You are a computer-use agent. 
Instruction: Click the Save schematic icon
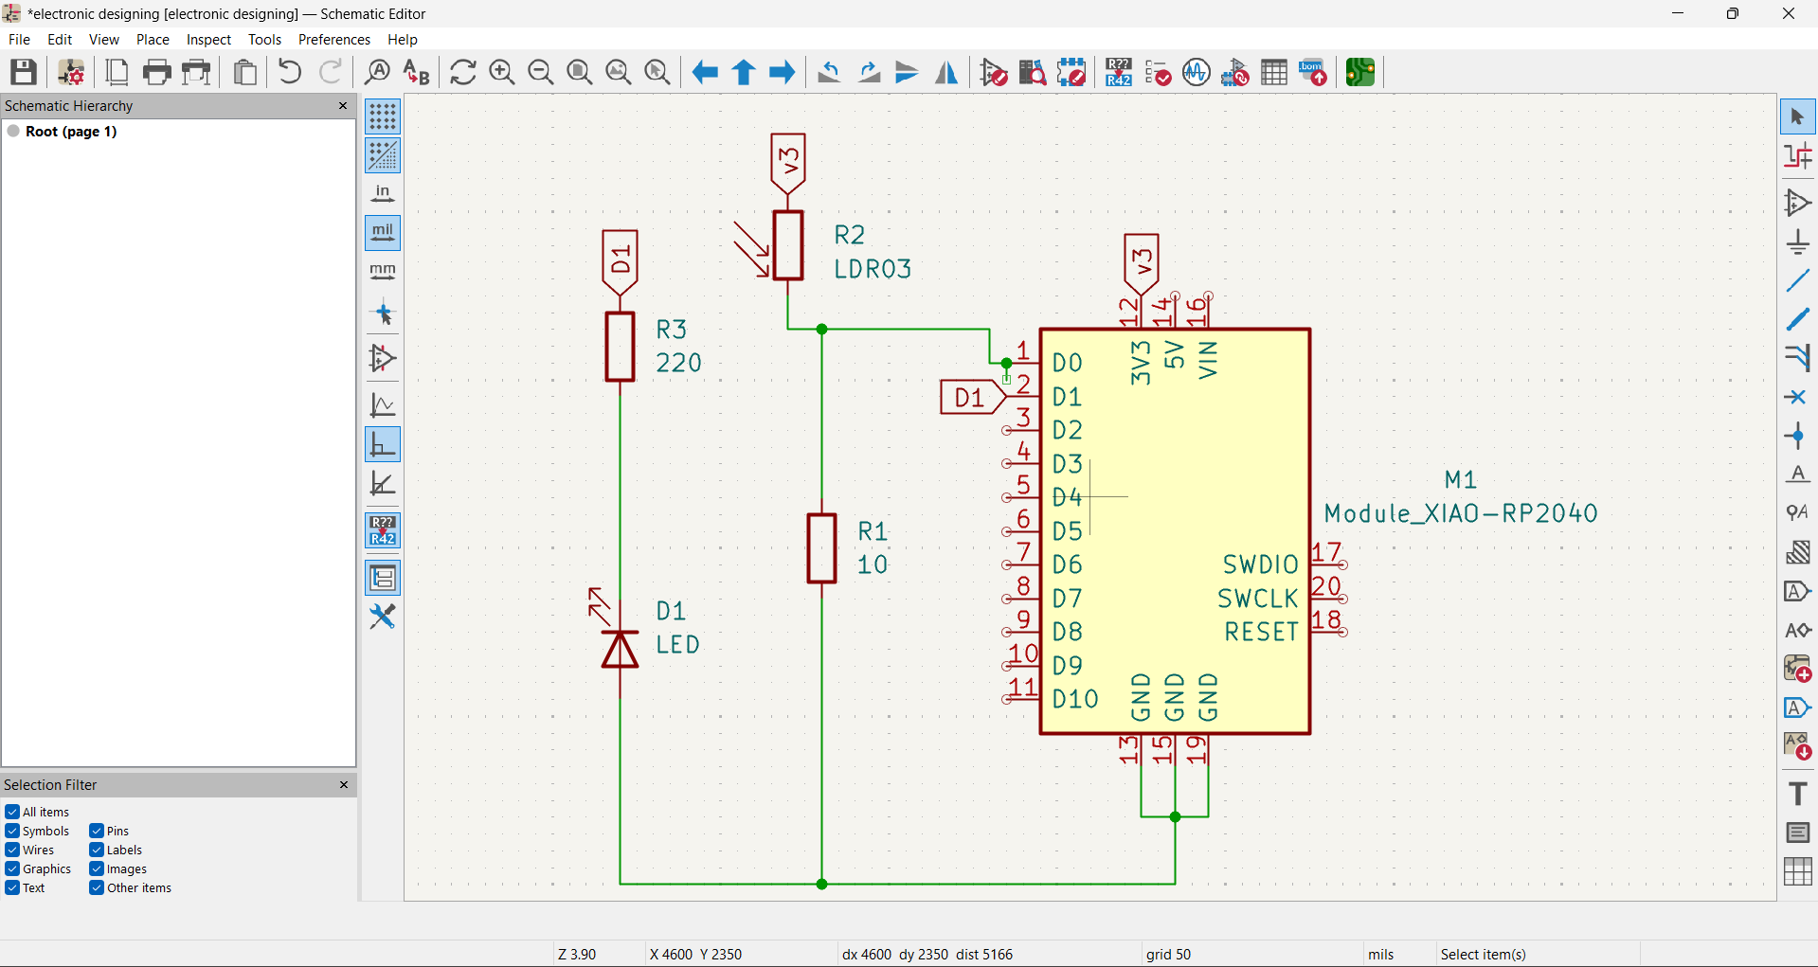click(24, 72)
